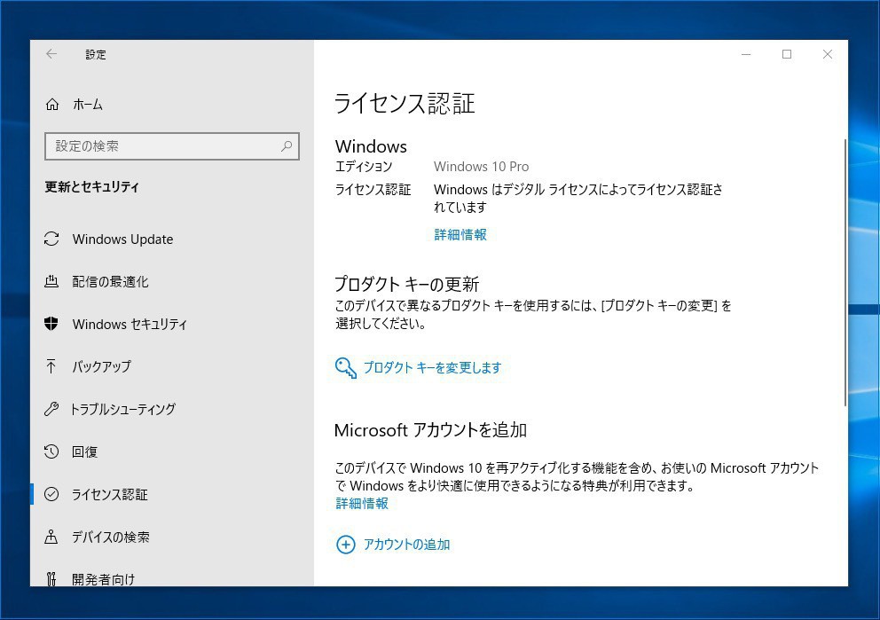The image size is (880, 620).
Task: Click the プロダクト キーの更新 heading
Action: pos(407,285)
